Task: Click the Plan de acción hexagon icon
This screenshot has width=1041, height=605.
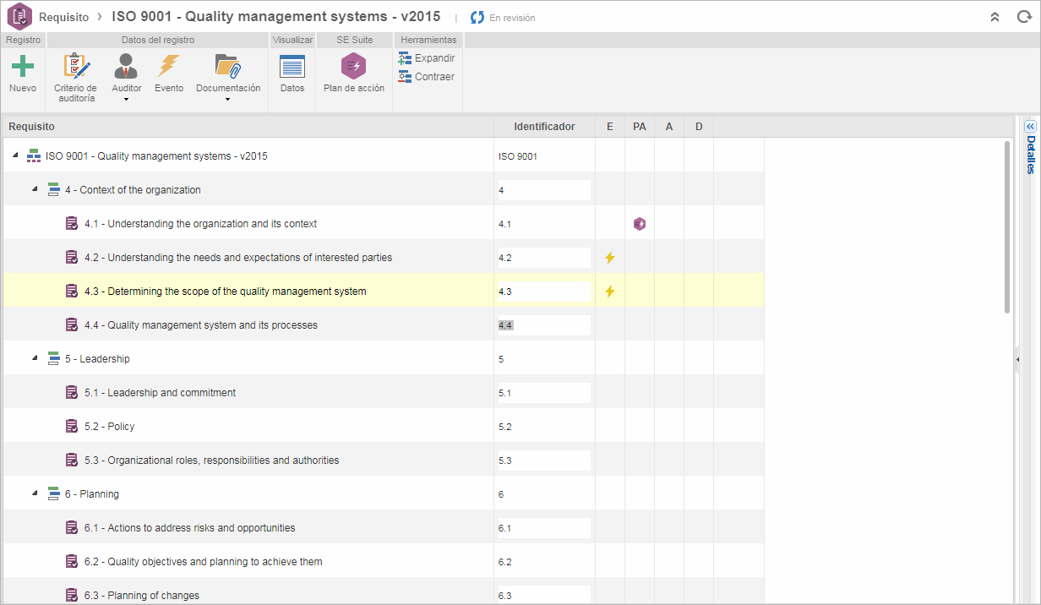Action: pos(353,66)
